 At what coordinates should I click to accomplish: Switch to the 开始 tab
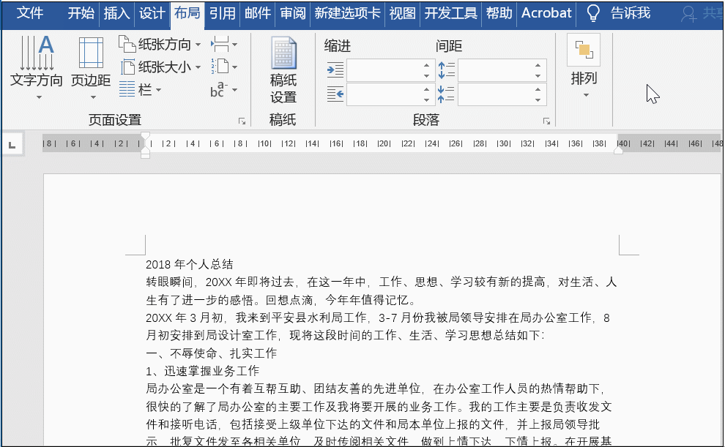click(81, 13)
